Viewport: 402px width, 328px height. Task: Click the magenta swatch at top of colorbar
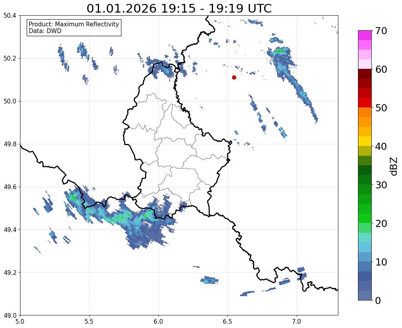[x=365, y=35]
